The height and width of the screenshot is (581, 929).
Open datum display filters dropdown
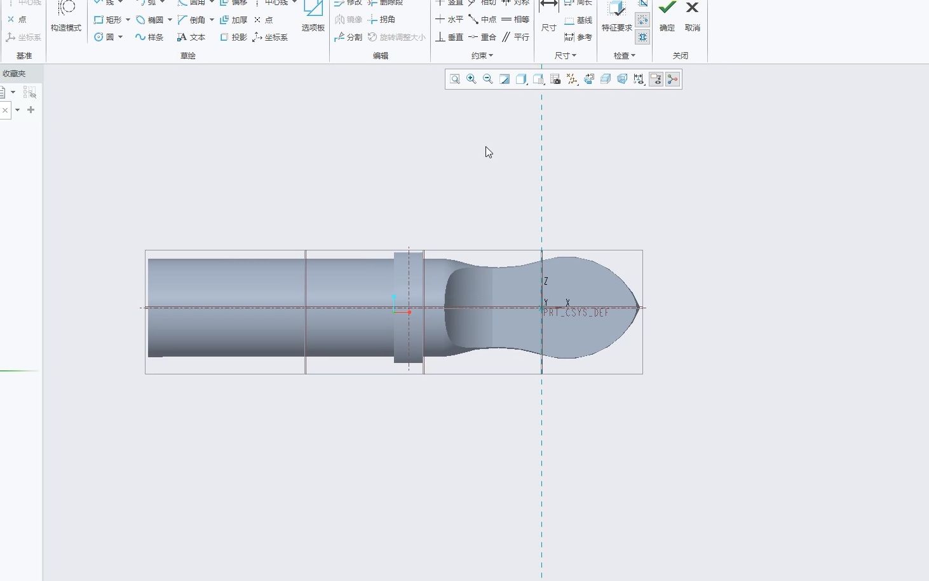(572, 79)
